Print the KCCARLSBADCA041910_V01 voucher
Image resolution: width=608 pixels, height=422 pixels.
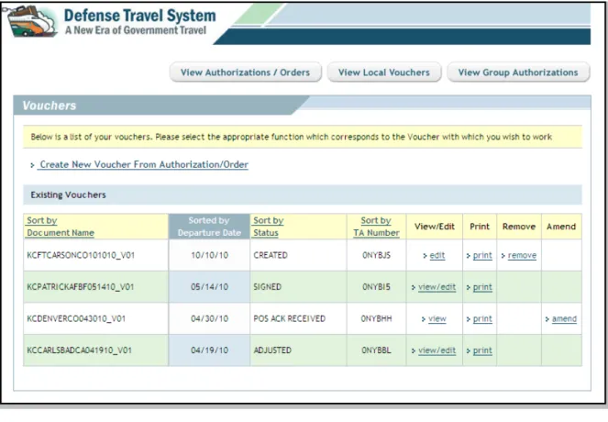pos(482,350)
